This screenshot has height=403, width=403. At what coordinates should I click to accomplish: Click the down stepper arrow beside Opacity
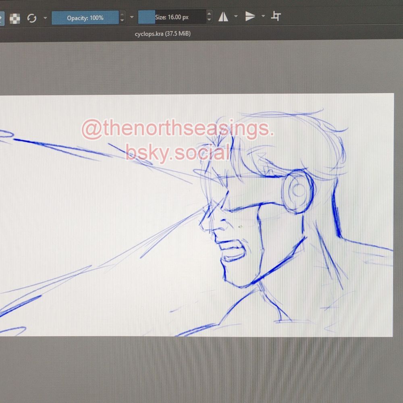[x=122, y=20]
